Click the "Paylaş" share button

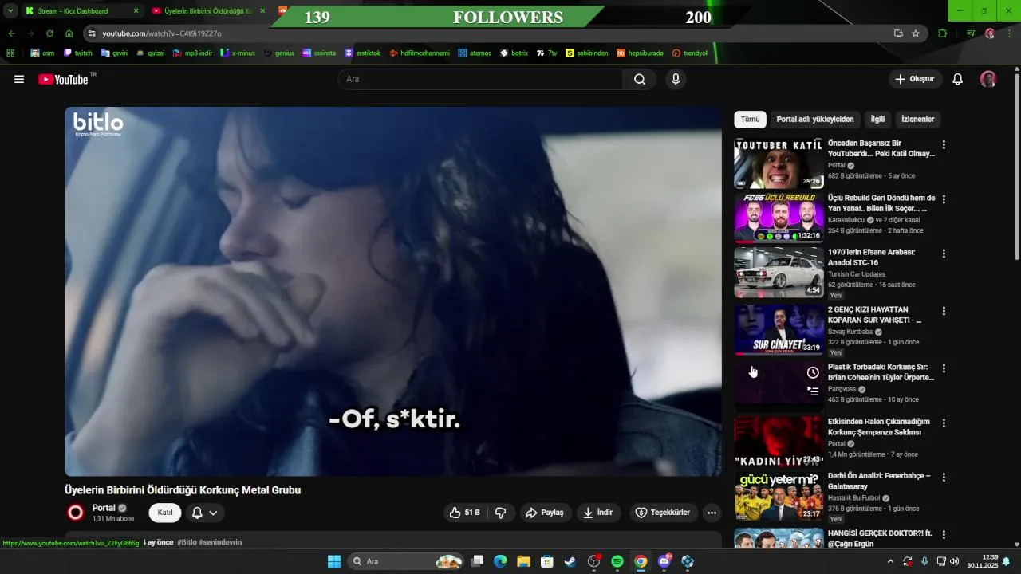pos(545,513)
